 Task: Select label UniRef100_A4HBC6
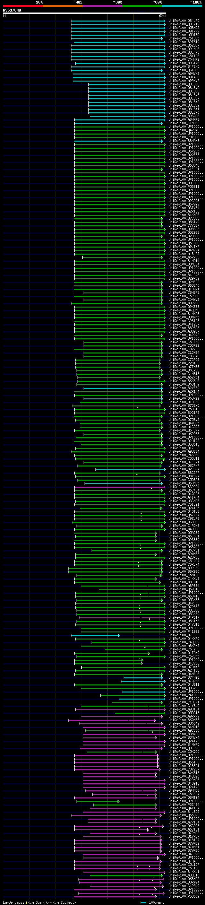(184, 529)
